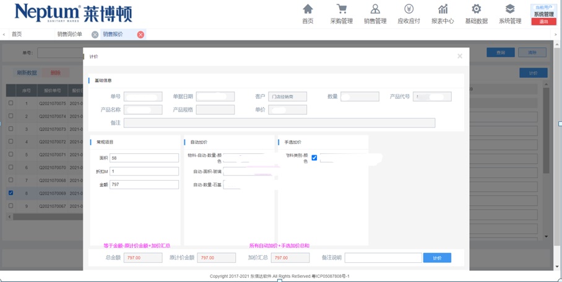This screenshot has width=562, height=282.
Task: Open 报表中心 chart icon
Action: click(443, 9)
